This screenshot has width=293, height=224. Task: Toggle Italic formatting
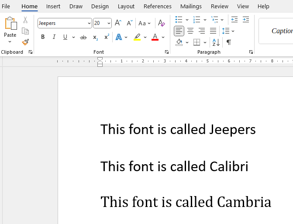click(x=54, y=37)
